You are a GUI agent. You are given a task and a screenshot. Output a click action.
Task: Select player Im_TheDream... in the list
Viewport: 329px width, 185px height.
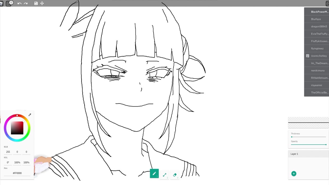[316, 63]
